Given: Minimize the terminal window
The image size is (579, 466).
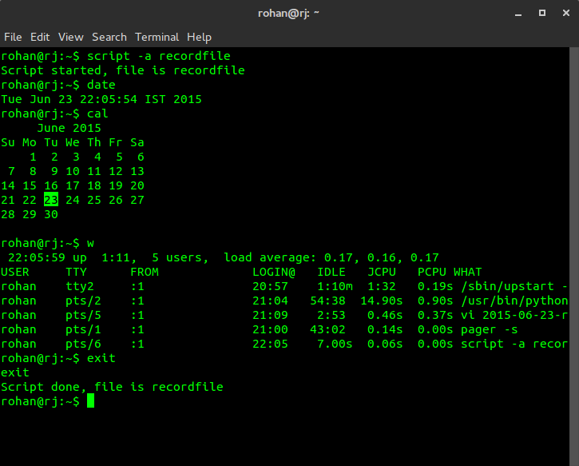Looking at the screenshot, I should (x=518, y=14).
